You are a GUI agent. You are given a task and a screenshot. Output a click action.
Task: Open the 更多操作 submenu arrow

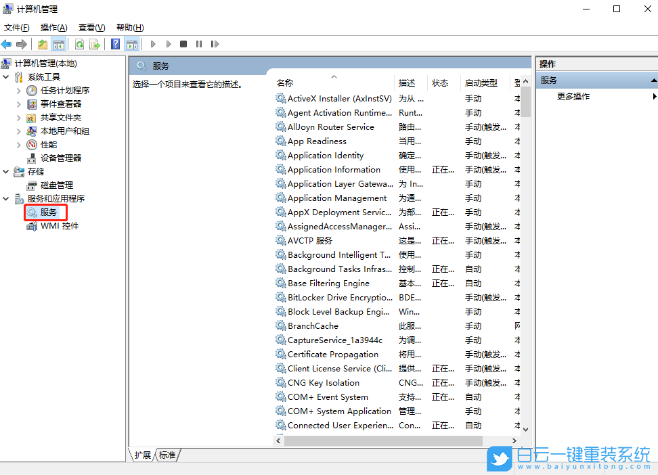tap(653, 96)
